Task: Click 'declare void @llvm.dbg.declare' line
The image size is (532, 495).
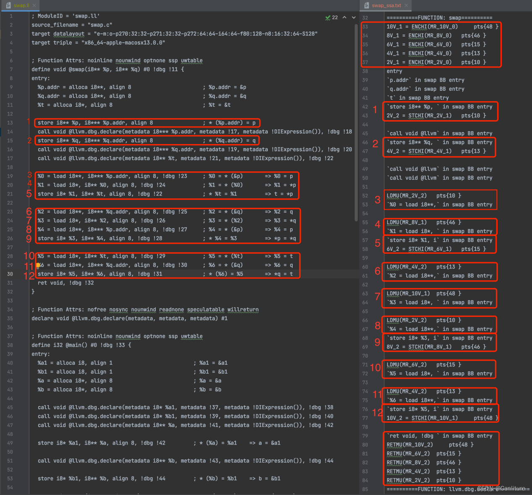Action: click(129, 318)
